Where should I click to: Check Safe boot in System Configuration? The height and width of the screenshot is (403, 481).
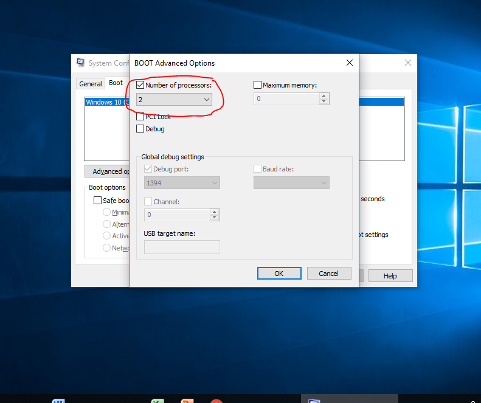coord(97,200)
